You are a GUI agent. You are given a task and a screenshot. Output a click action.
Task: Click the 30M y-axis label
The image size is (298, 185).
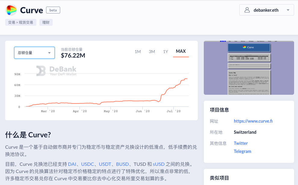pos(17,96)
